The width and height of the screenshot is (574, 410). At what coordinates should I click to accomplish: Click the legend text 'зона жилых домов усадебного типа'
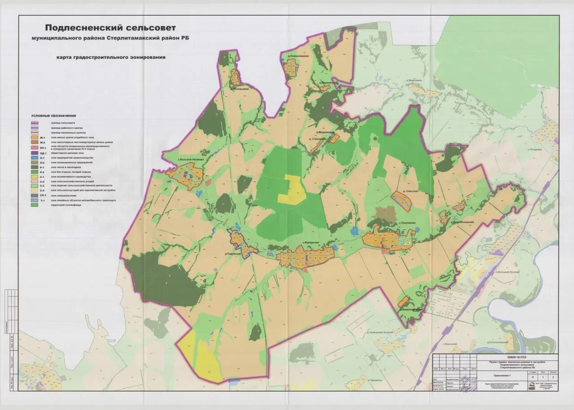72,138
